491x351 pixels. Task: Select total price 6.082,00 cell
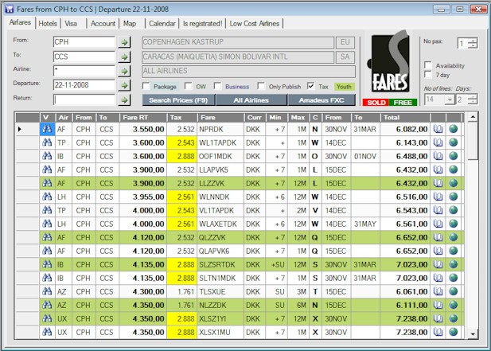(405, 129)
